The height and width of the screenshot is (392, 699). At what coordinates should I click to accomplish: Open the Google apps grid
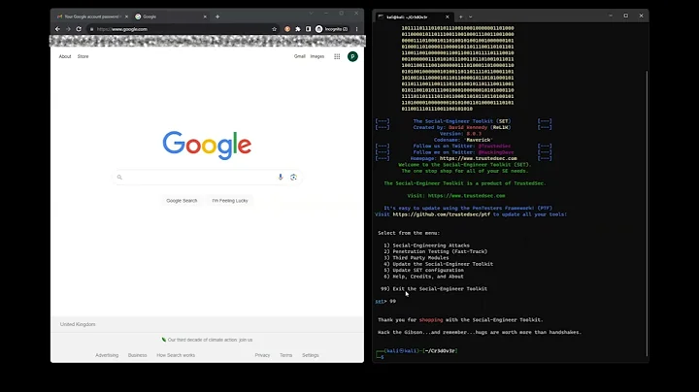[337, 56]
